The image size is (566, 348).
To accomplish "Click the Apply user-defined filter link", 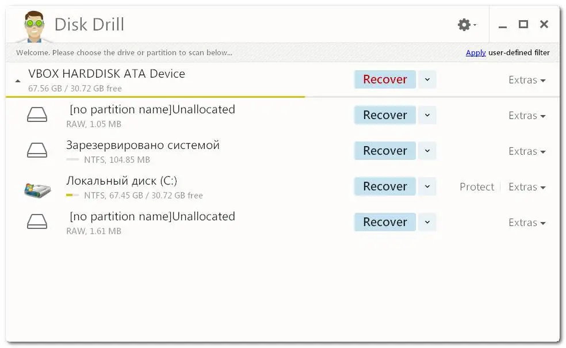I will click(x=475, y=53).
